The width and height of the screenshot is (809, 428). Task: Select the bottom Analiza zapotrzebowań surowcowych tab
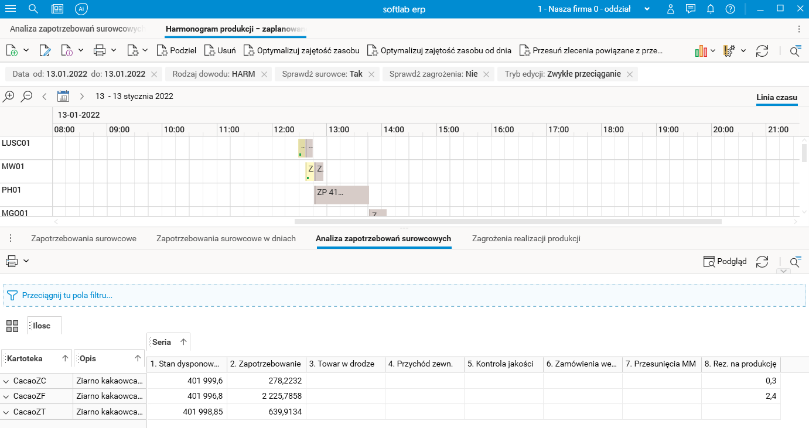pyautogui.click(x=384, y=239)
